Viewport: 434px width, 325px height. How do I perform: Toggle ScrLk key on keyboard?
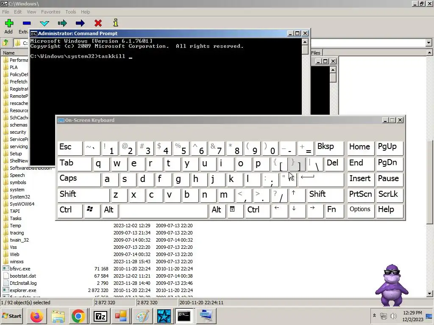[389, 195]
